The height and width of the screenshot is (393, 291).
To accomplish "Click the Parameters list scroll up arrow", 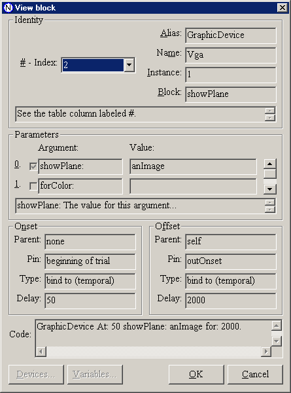I will point(269,164).
